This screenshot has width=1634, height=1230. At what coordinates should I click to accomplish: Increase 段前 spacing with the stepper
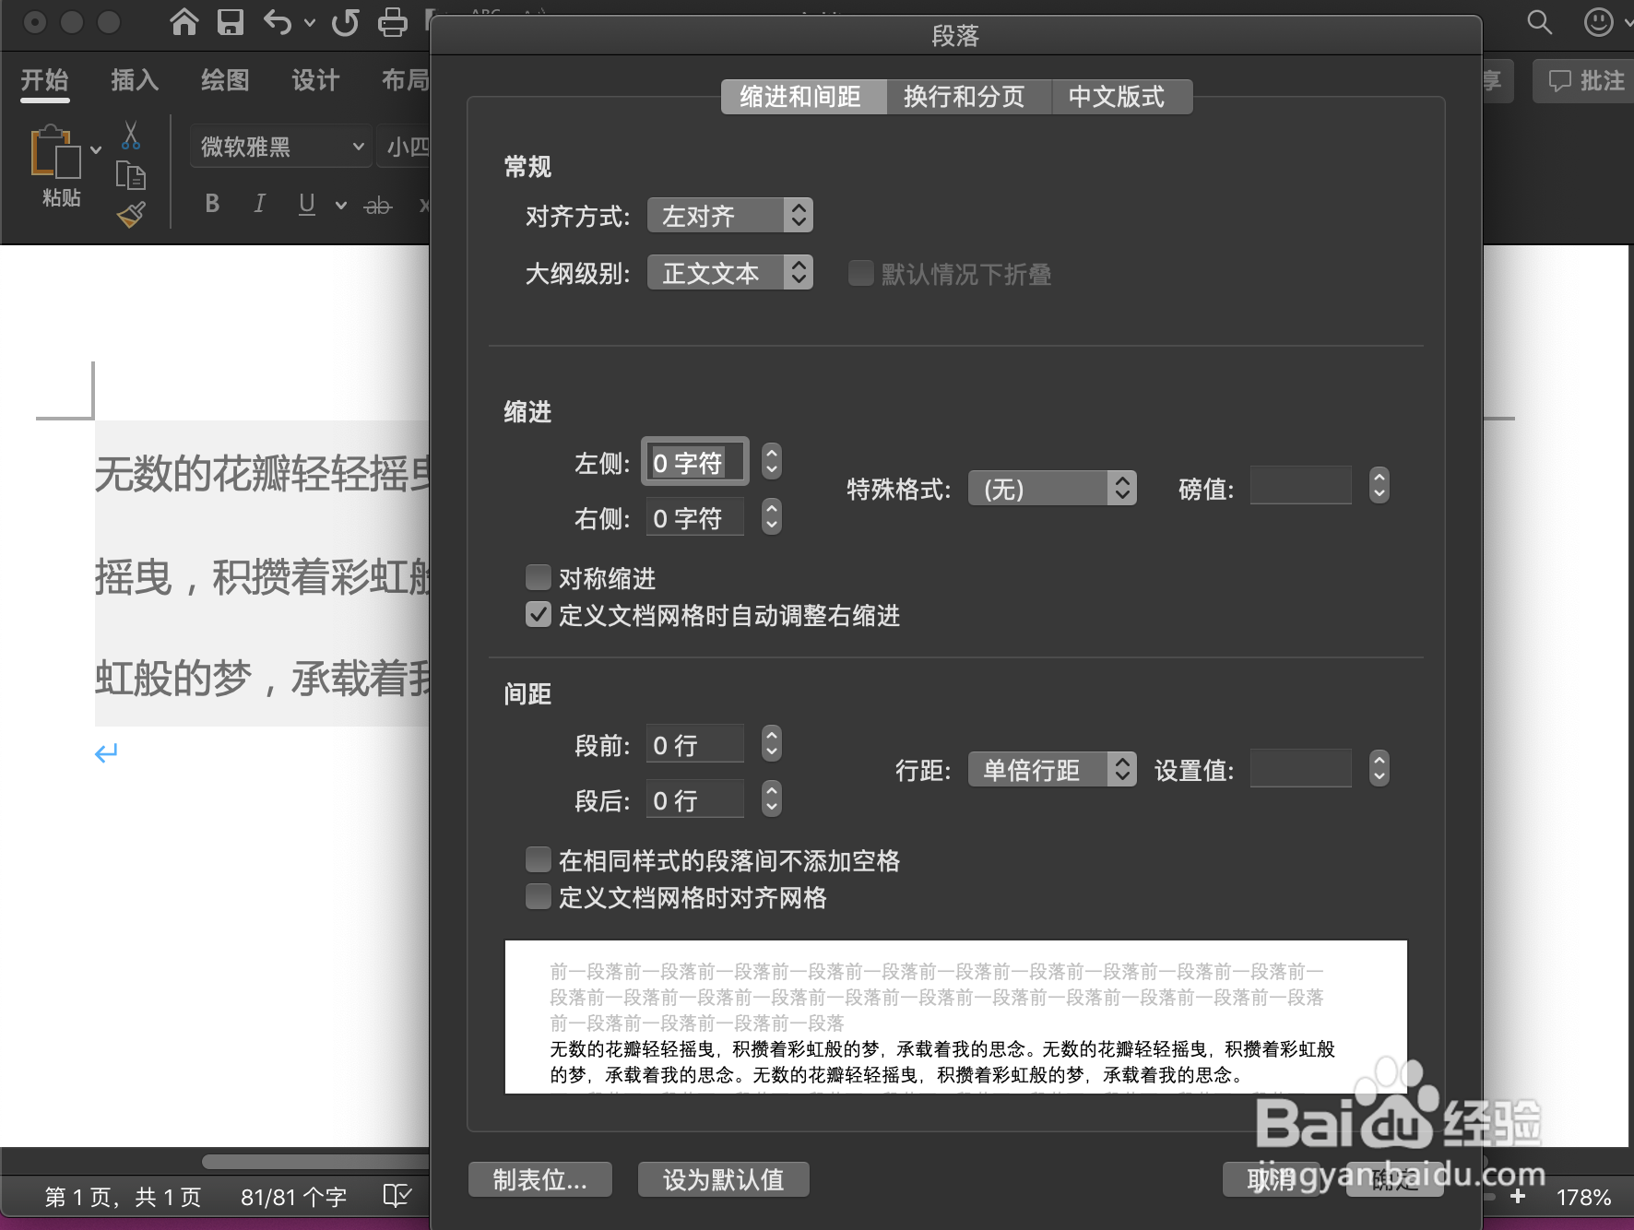pos(771,736)
